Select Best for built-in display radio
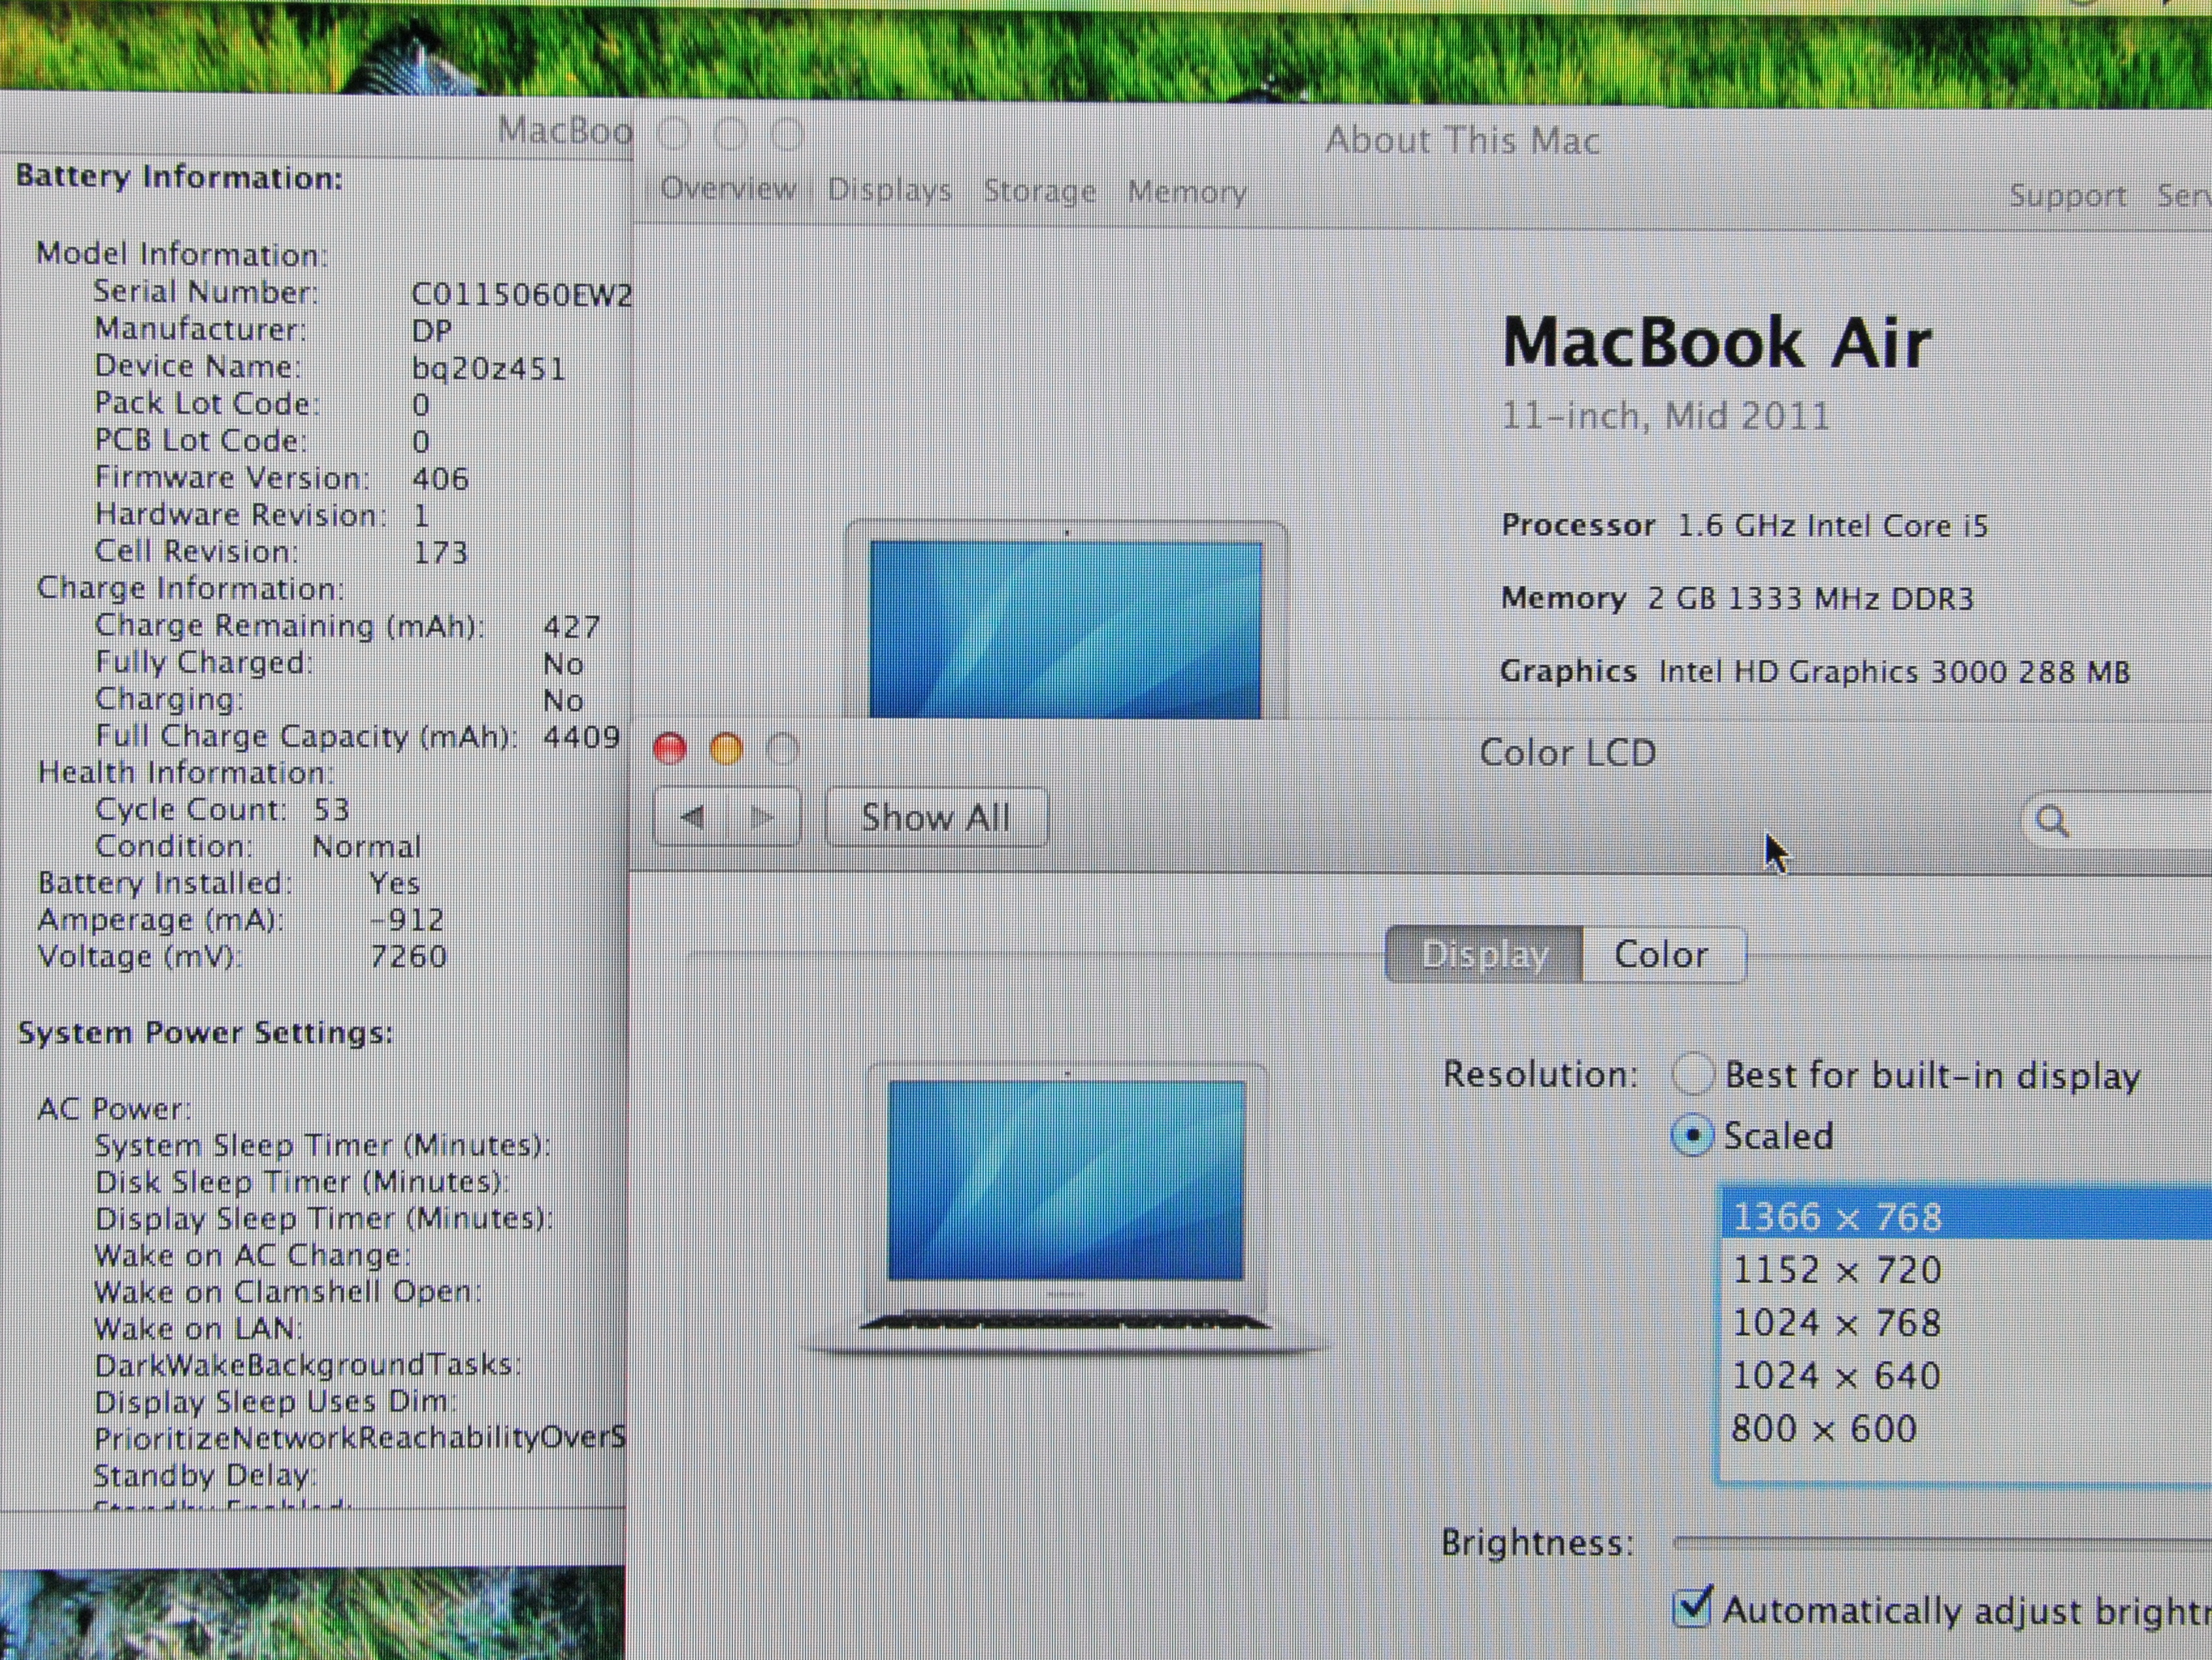Image resolution: width=2212 pixels, height=1660 pixels. (x=1693, y=1074)
